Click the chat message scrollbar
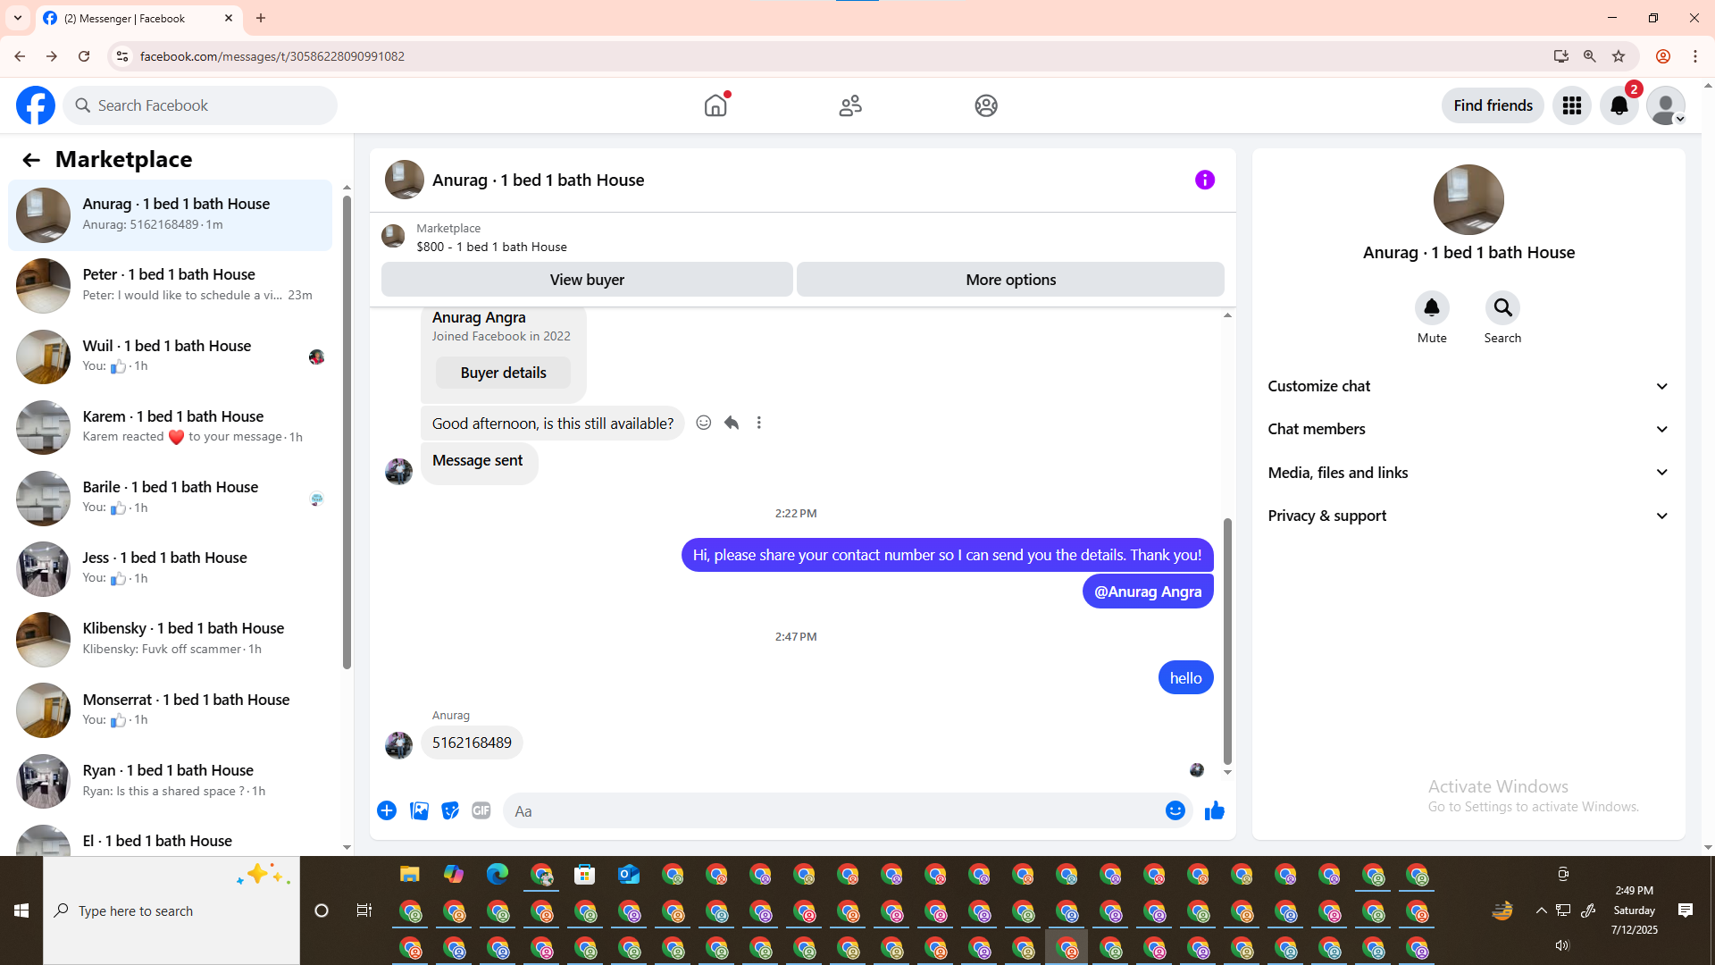 1227,640
